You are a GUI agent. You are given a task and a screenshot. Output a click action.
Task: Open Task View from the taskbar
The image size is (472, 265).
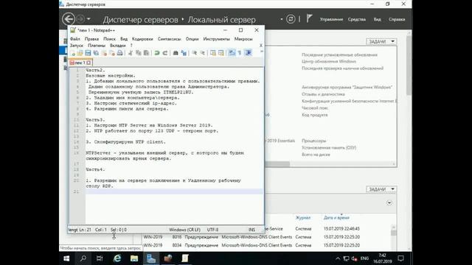coord(100,258)
